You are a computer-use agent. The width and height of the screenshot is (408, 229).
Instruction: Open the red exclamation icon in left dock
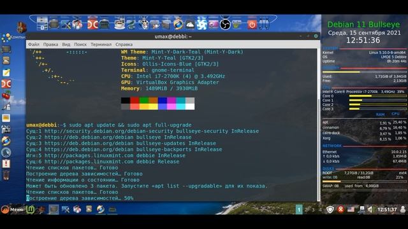[6, 163]
